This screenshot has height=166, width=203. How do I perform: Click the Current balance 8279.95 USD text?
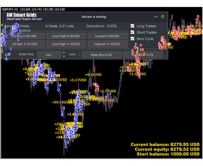point(165,144)
